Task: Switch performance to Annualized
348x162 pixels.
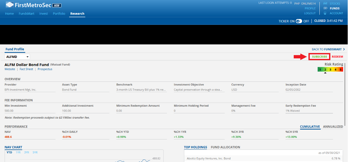Action: point(333,127)
